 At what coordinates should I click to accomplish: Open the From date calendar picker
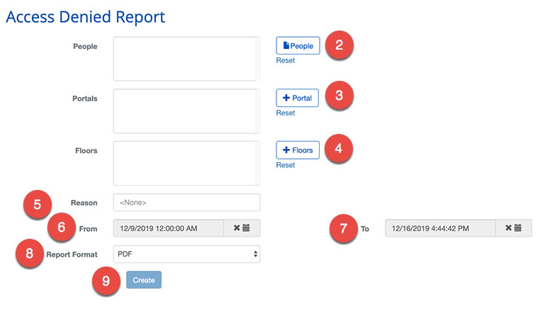[x=246, y=228]
